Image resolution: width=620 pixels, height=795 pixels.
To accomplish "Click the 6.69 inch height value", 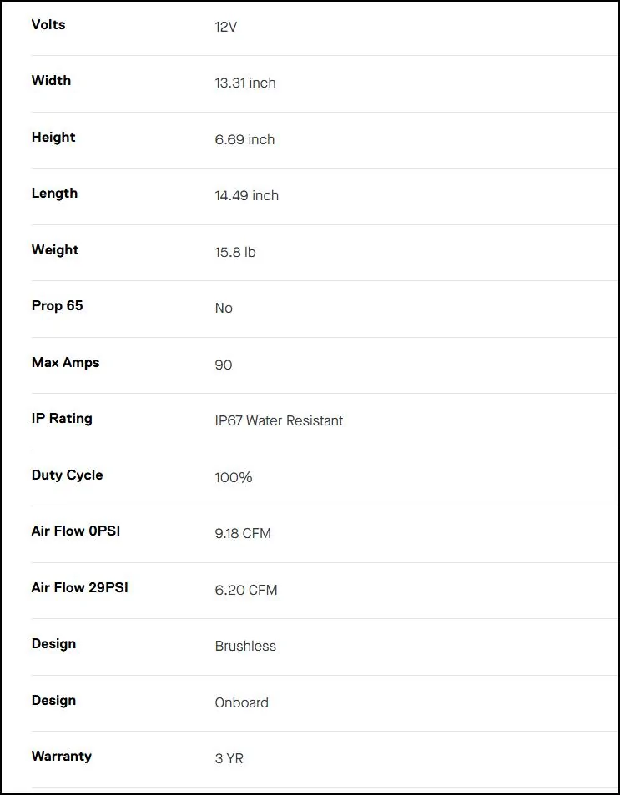I will coord(244,139).
